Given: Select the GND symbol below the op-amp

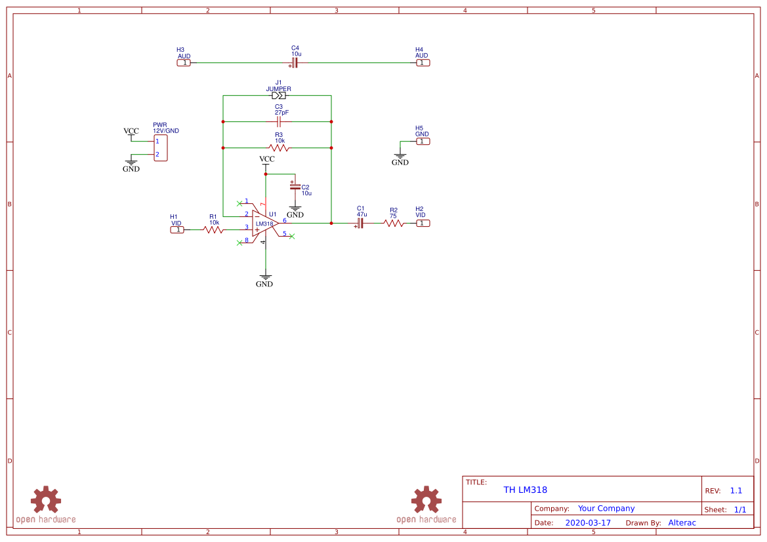Looking at the screenshot, I should point(264,280).
